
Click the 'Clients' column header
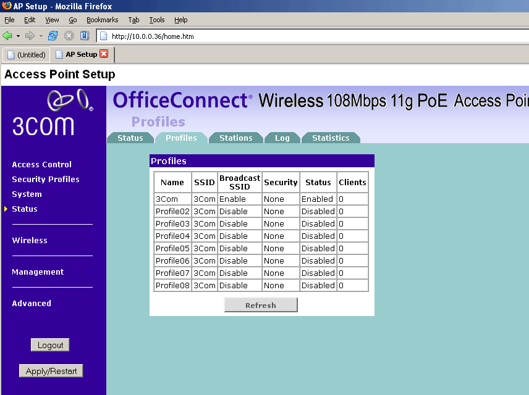pyautogui.click(x=352, y=182)
